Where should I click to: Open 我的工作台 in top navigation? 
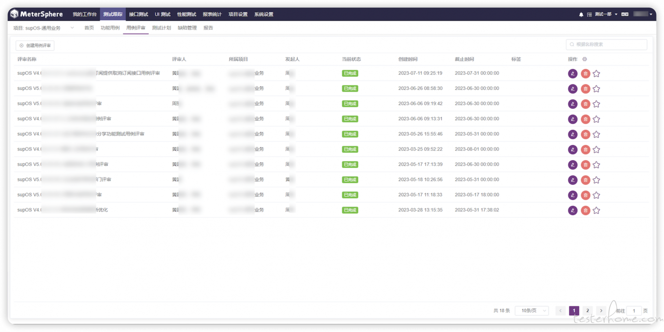click(x=84, y=15)
